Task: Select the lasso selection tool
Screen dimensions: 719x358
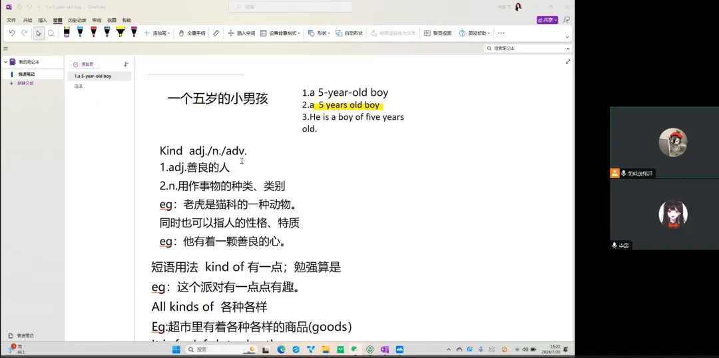Action: (x=51, y=33)
